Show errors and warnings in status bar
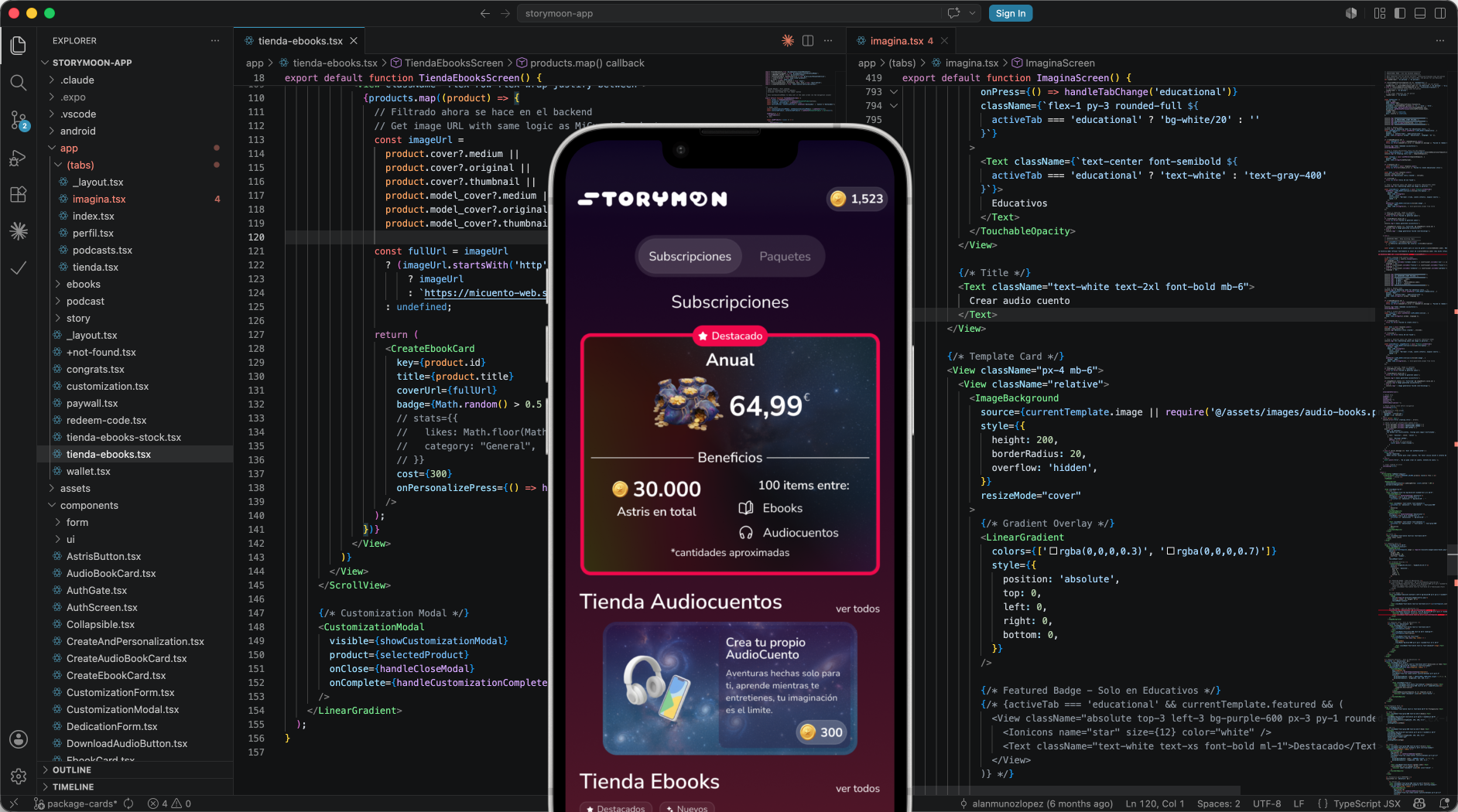The image size is (1458, 812). click(x=169, y=803)
